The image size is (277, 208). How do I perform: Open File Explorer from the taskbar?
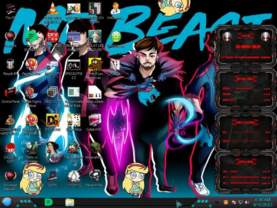(x=70, y=202)
